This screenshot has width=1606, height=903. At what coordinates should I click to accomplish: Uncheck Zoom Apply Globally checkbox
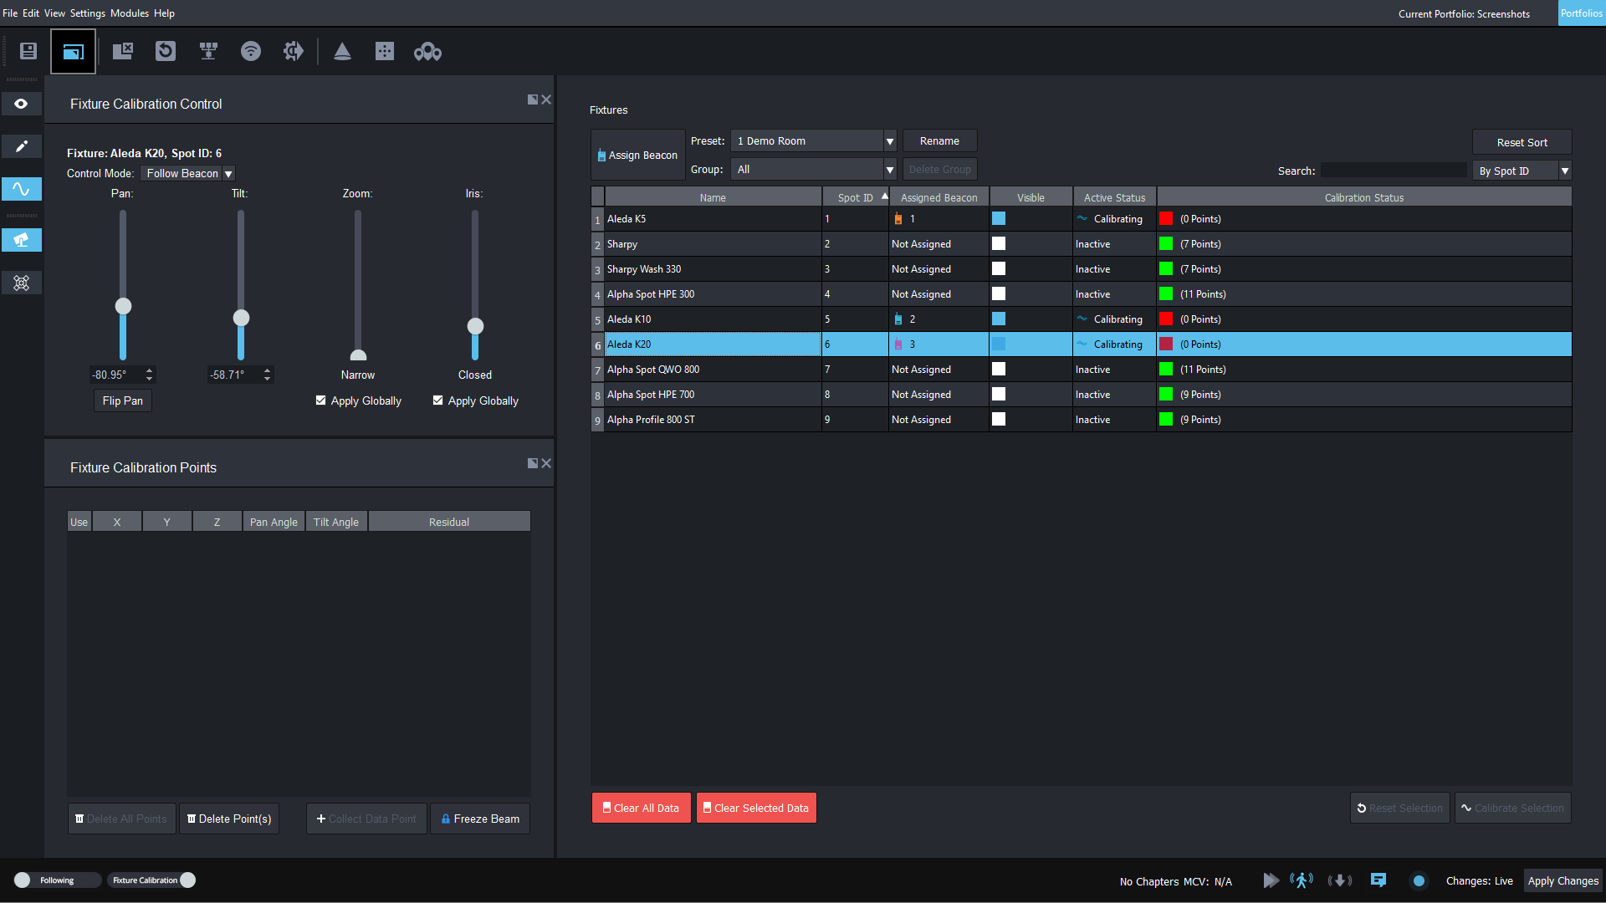[321, 400]
